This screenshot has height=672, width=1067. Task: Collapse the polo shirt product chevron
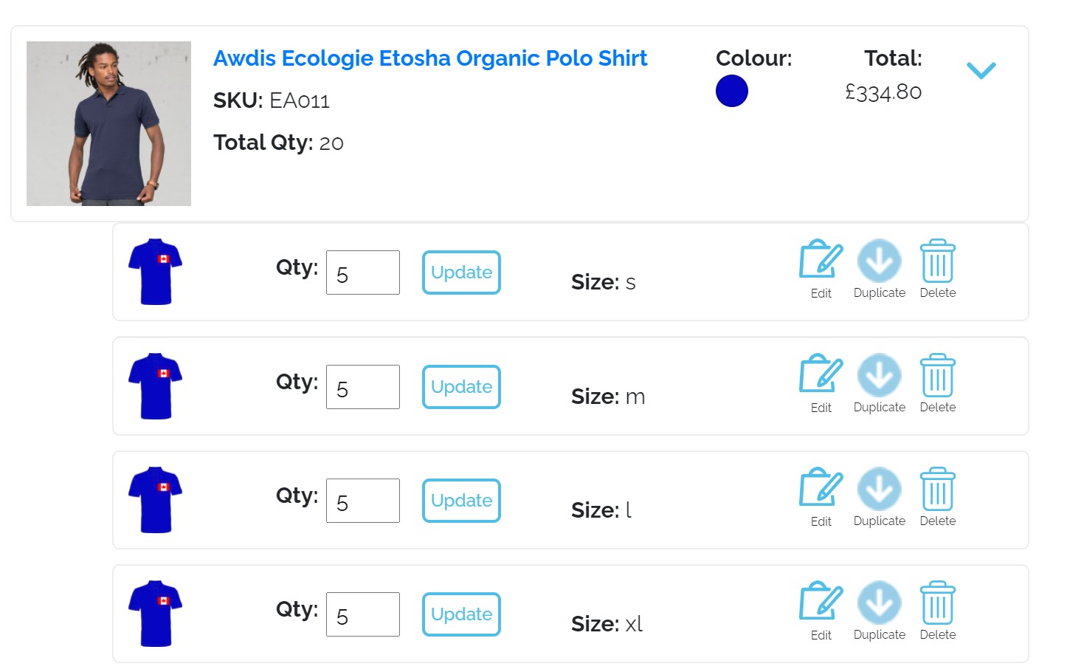pyautogui.click(x=981, y=70)
